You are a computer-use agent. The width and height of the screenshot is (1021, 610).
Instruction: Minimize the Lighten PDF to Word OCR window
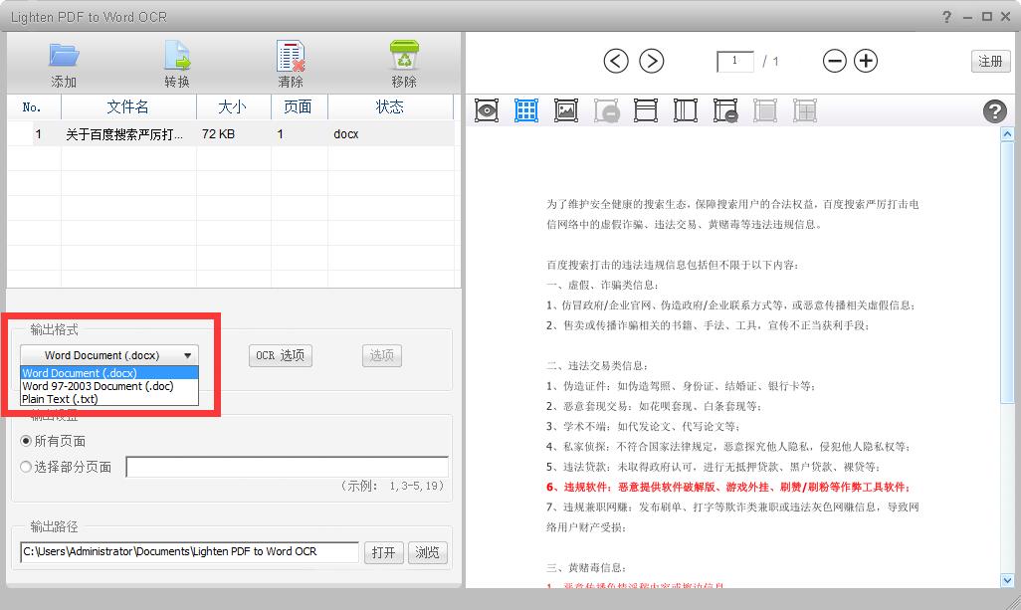pyautogui.click(x=967, y=17)
